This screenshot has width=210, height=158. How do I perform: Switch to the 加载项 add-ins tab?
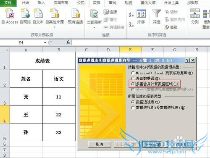coord(193,3)
